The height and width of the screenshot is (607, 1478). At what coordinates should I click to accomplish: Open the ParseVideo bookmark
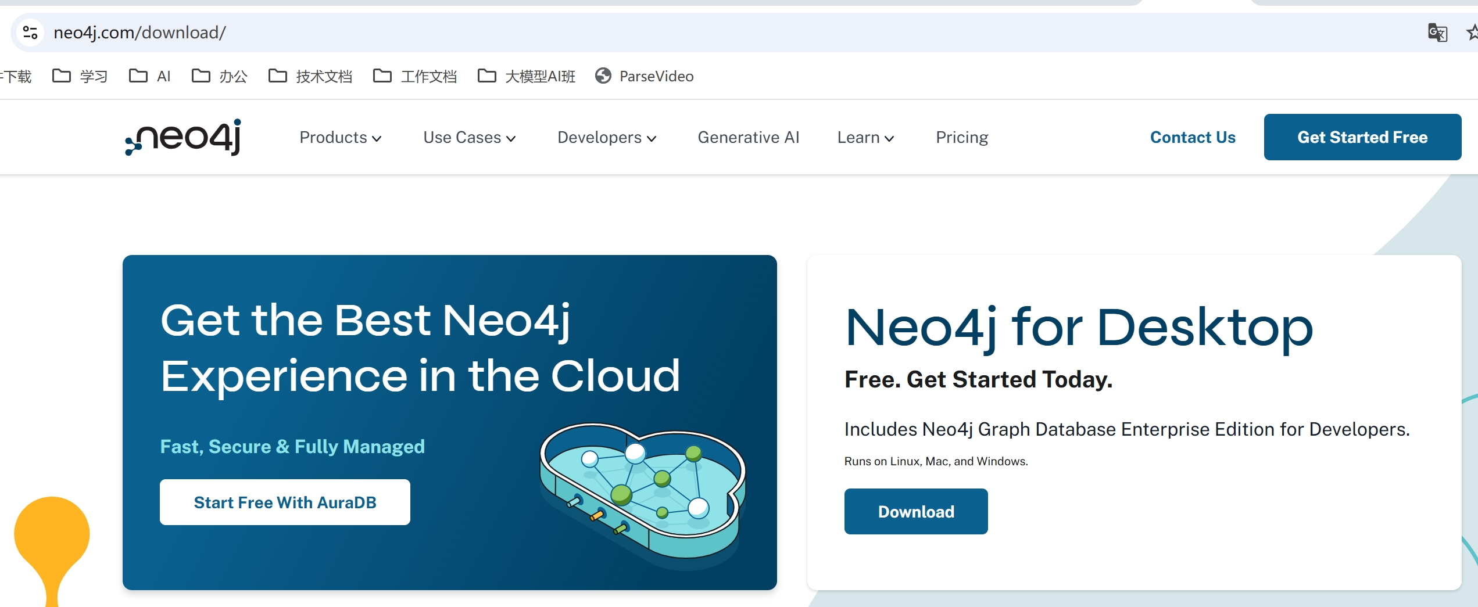point(644,76)
